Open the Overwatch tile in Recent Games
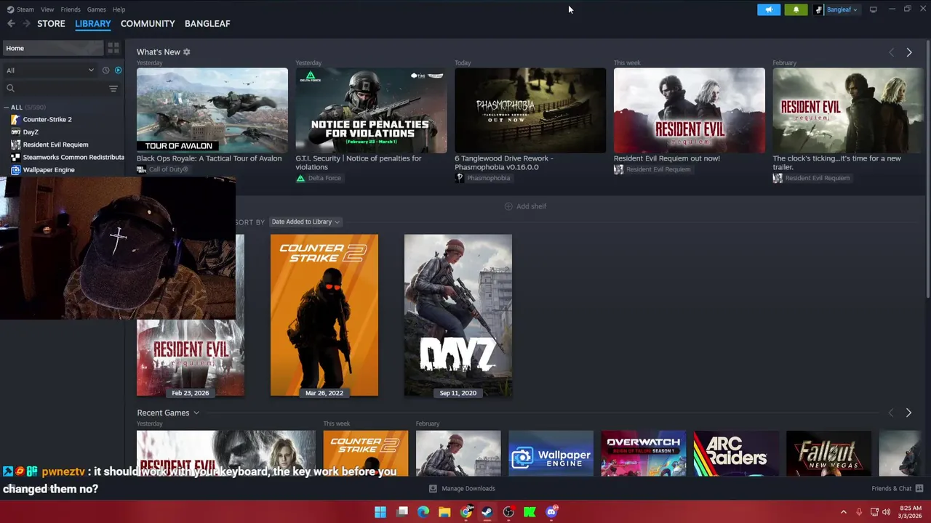The image size is (931, 523). [643, 454]
